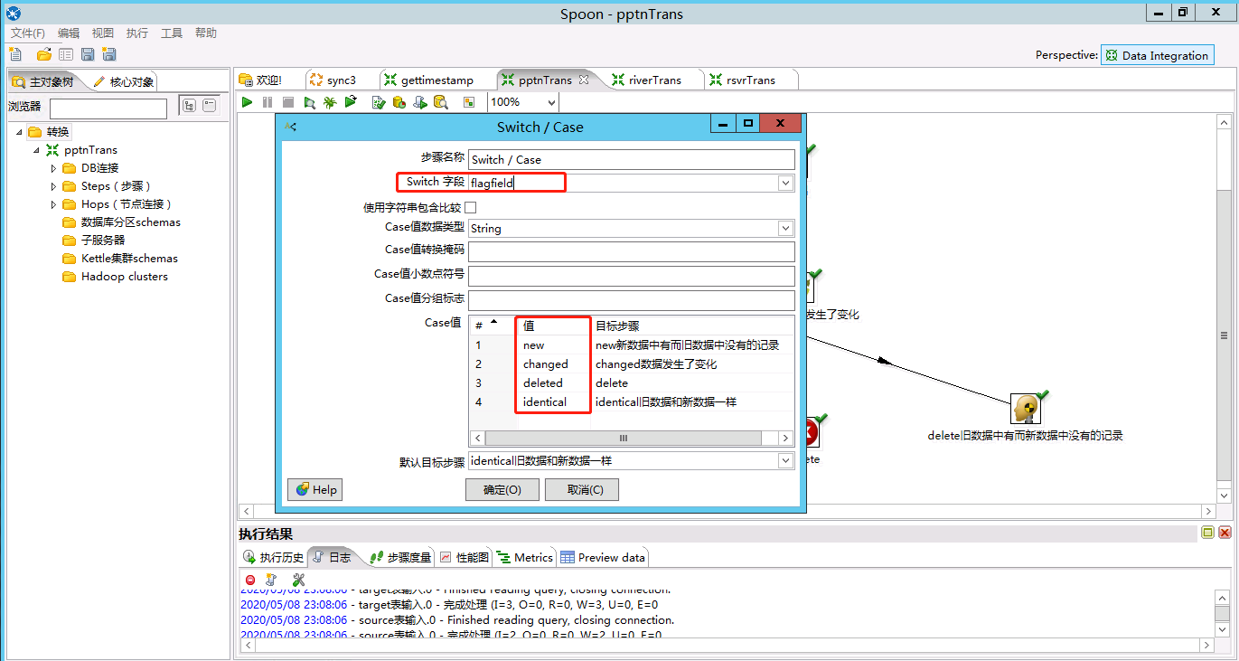Open the 默认目标步骤 dropdown

(x=785, y=461)
